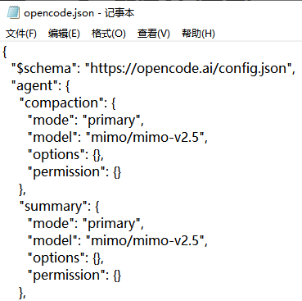Open the 帮助(H) menu

[198, 34]
